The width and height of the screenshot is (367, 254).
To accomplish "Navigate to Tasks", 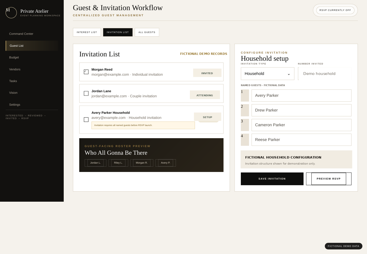I will pos(32,81).
